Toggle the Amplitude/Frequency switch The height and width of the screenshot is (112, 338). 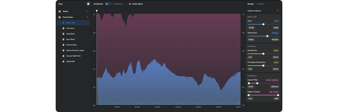108,4
